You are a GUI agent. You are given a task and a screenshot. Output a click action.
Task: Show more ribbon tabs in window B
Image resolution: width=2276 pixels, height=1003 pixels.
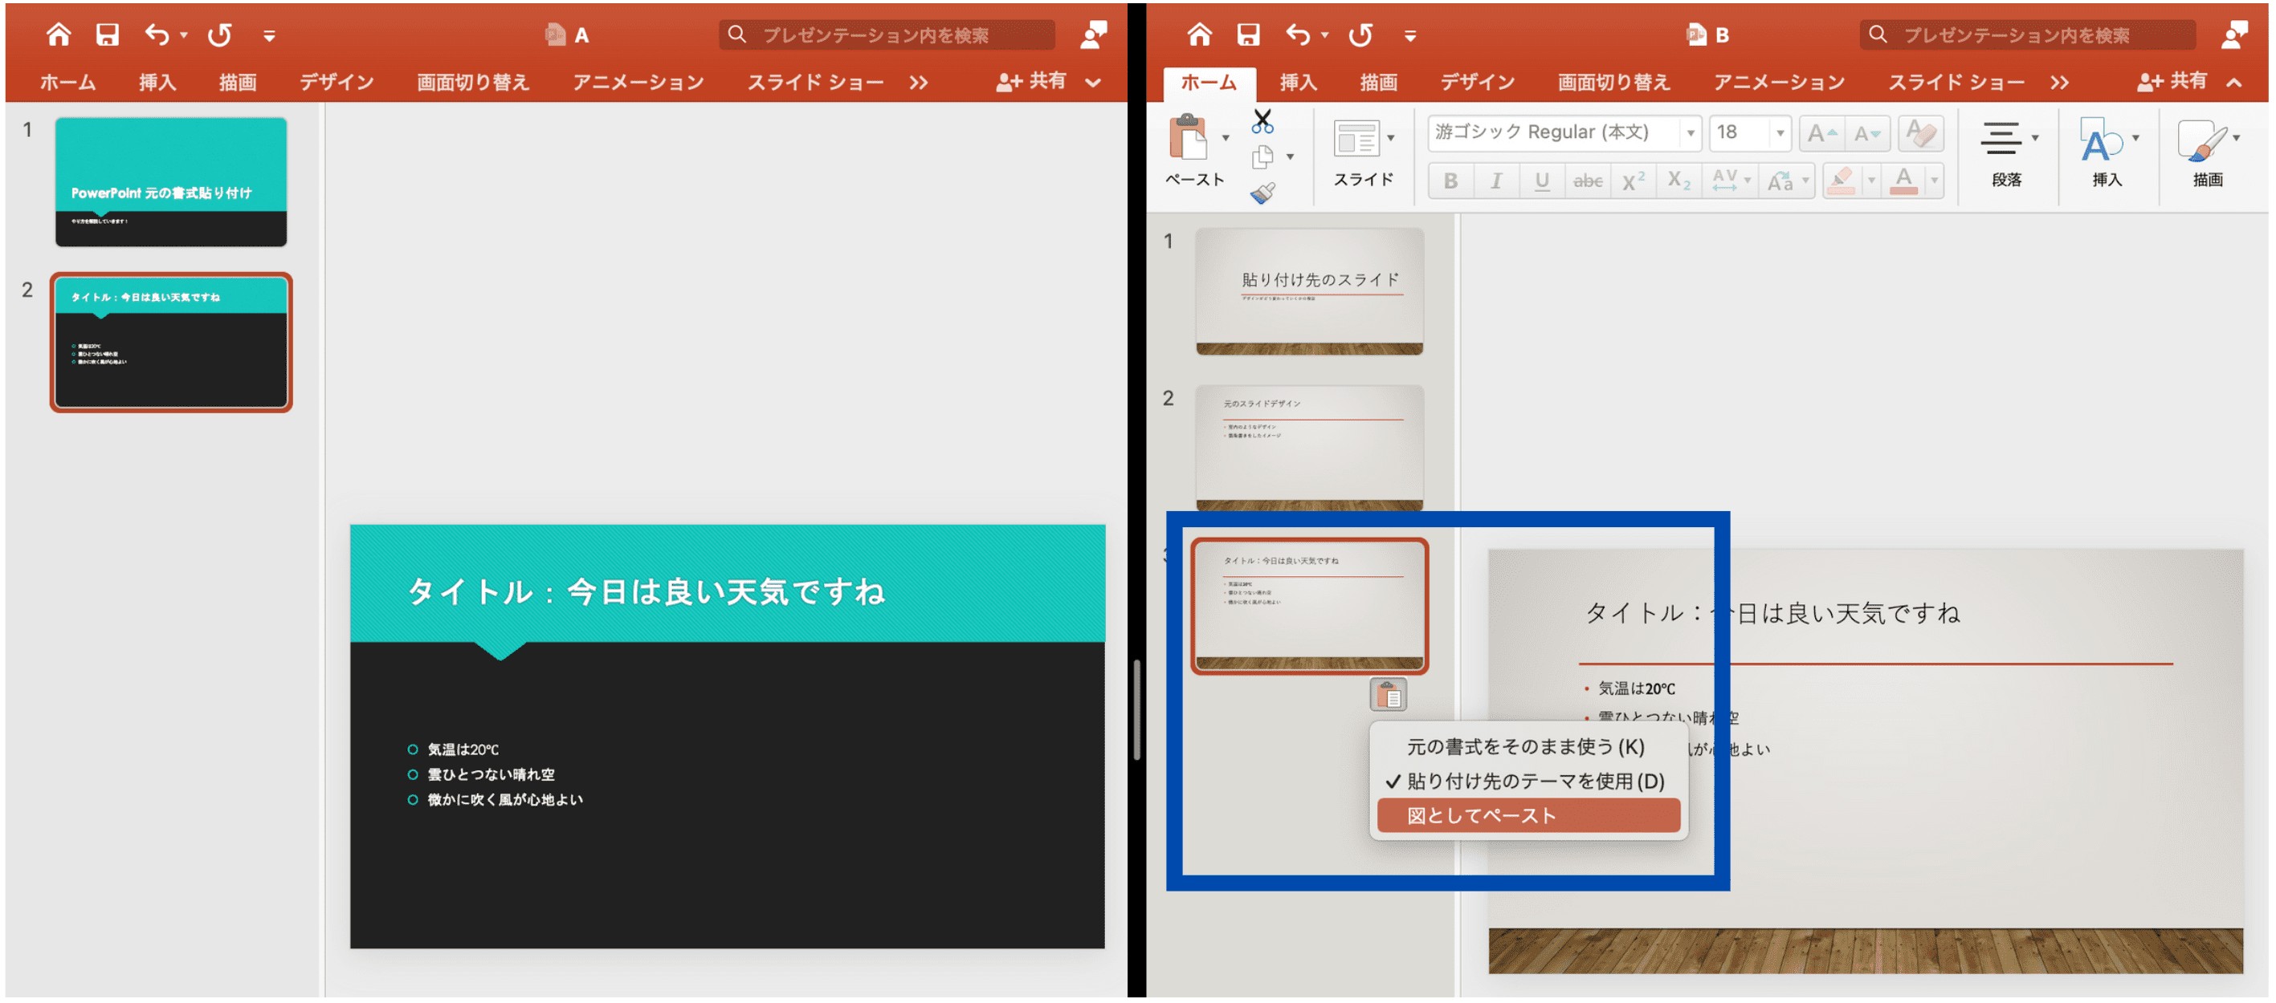(2059, 82)
